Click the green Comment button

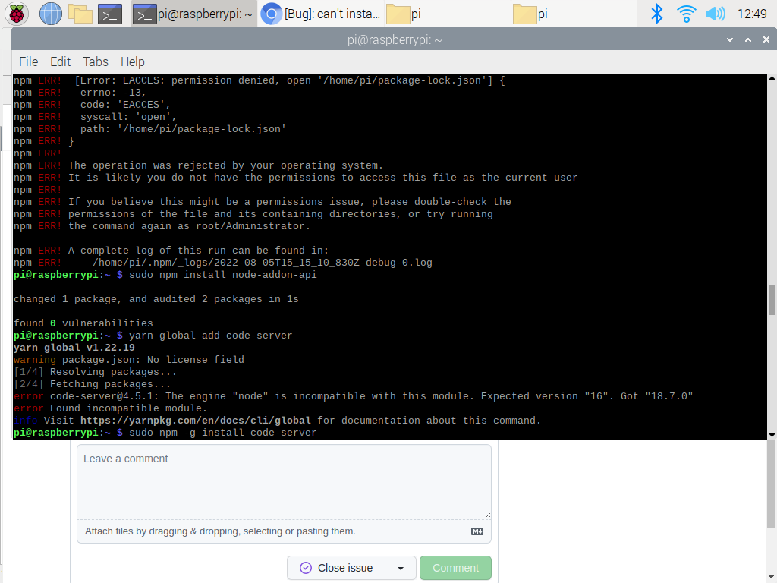(x=455, y=568)
